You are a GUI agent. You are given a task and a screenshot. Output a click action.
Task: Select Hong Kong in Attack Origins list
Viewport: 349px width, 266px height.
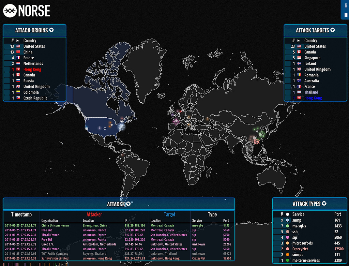[32, 70]
